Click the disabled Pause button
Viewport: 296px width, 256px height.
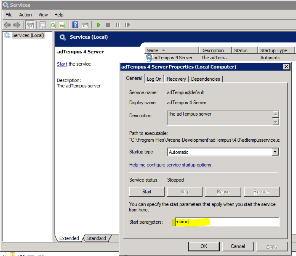[x=223, y=192]
